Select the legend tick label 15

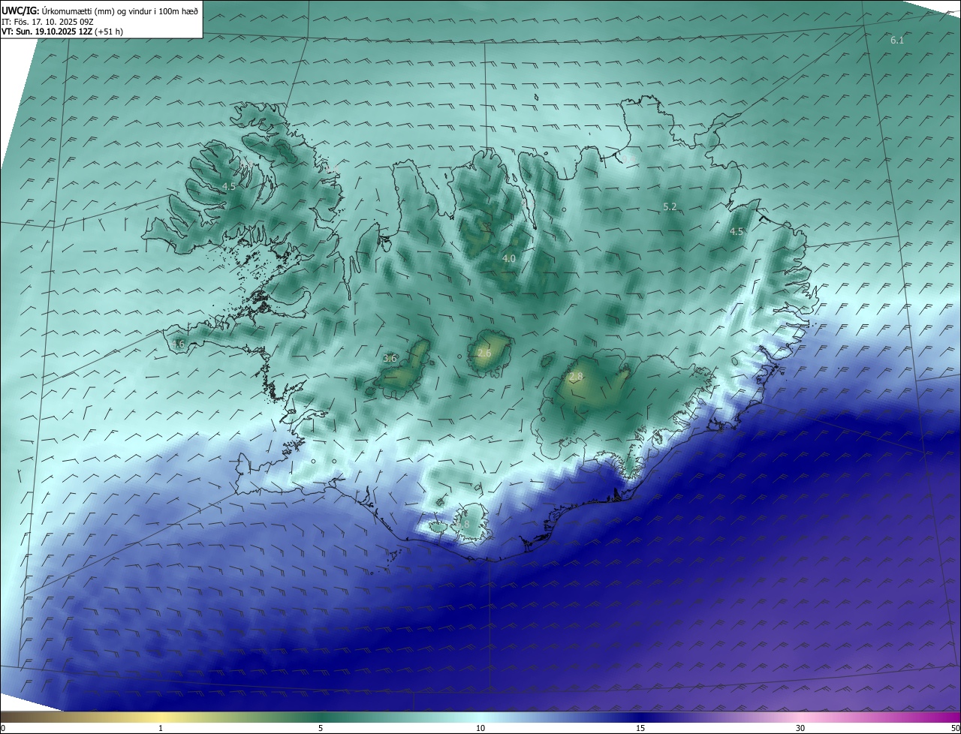pos(640,728)
